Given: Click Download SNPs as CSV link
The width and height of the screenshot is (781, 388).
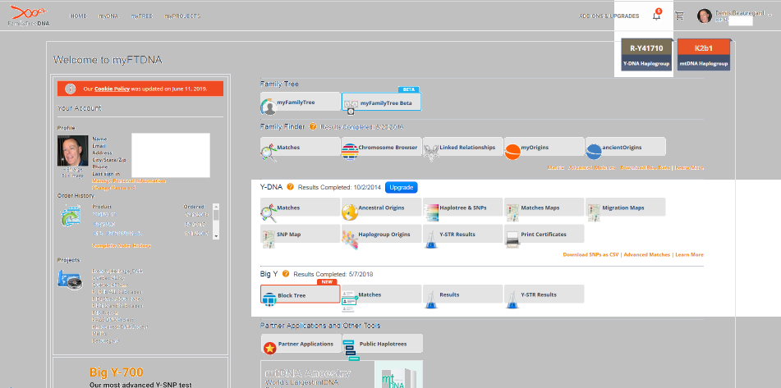Looking at the screenshot, I should [x=590, y=254].
